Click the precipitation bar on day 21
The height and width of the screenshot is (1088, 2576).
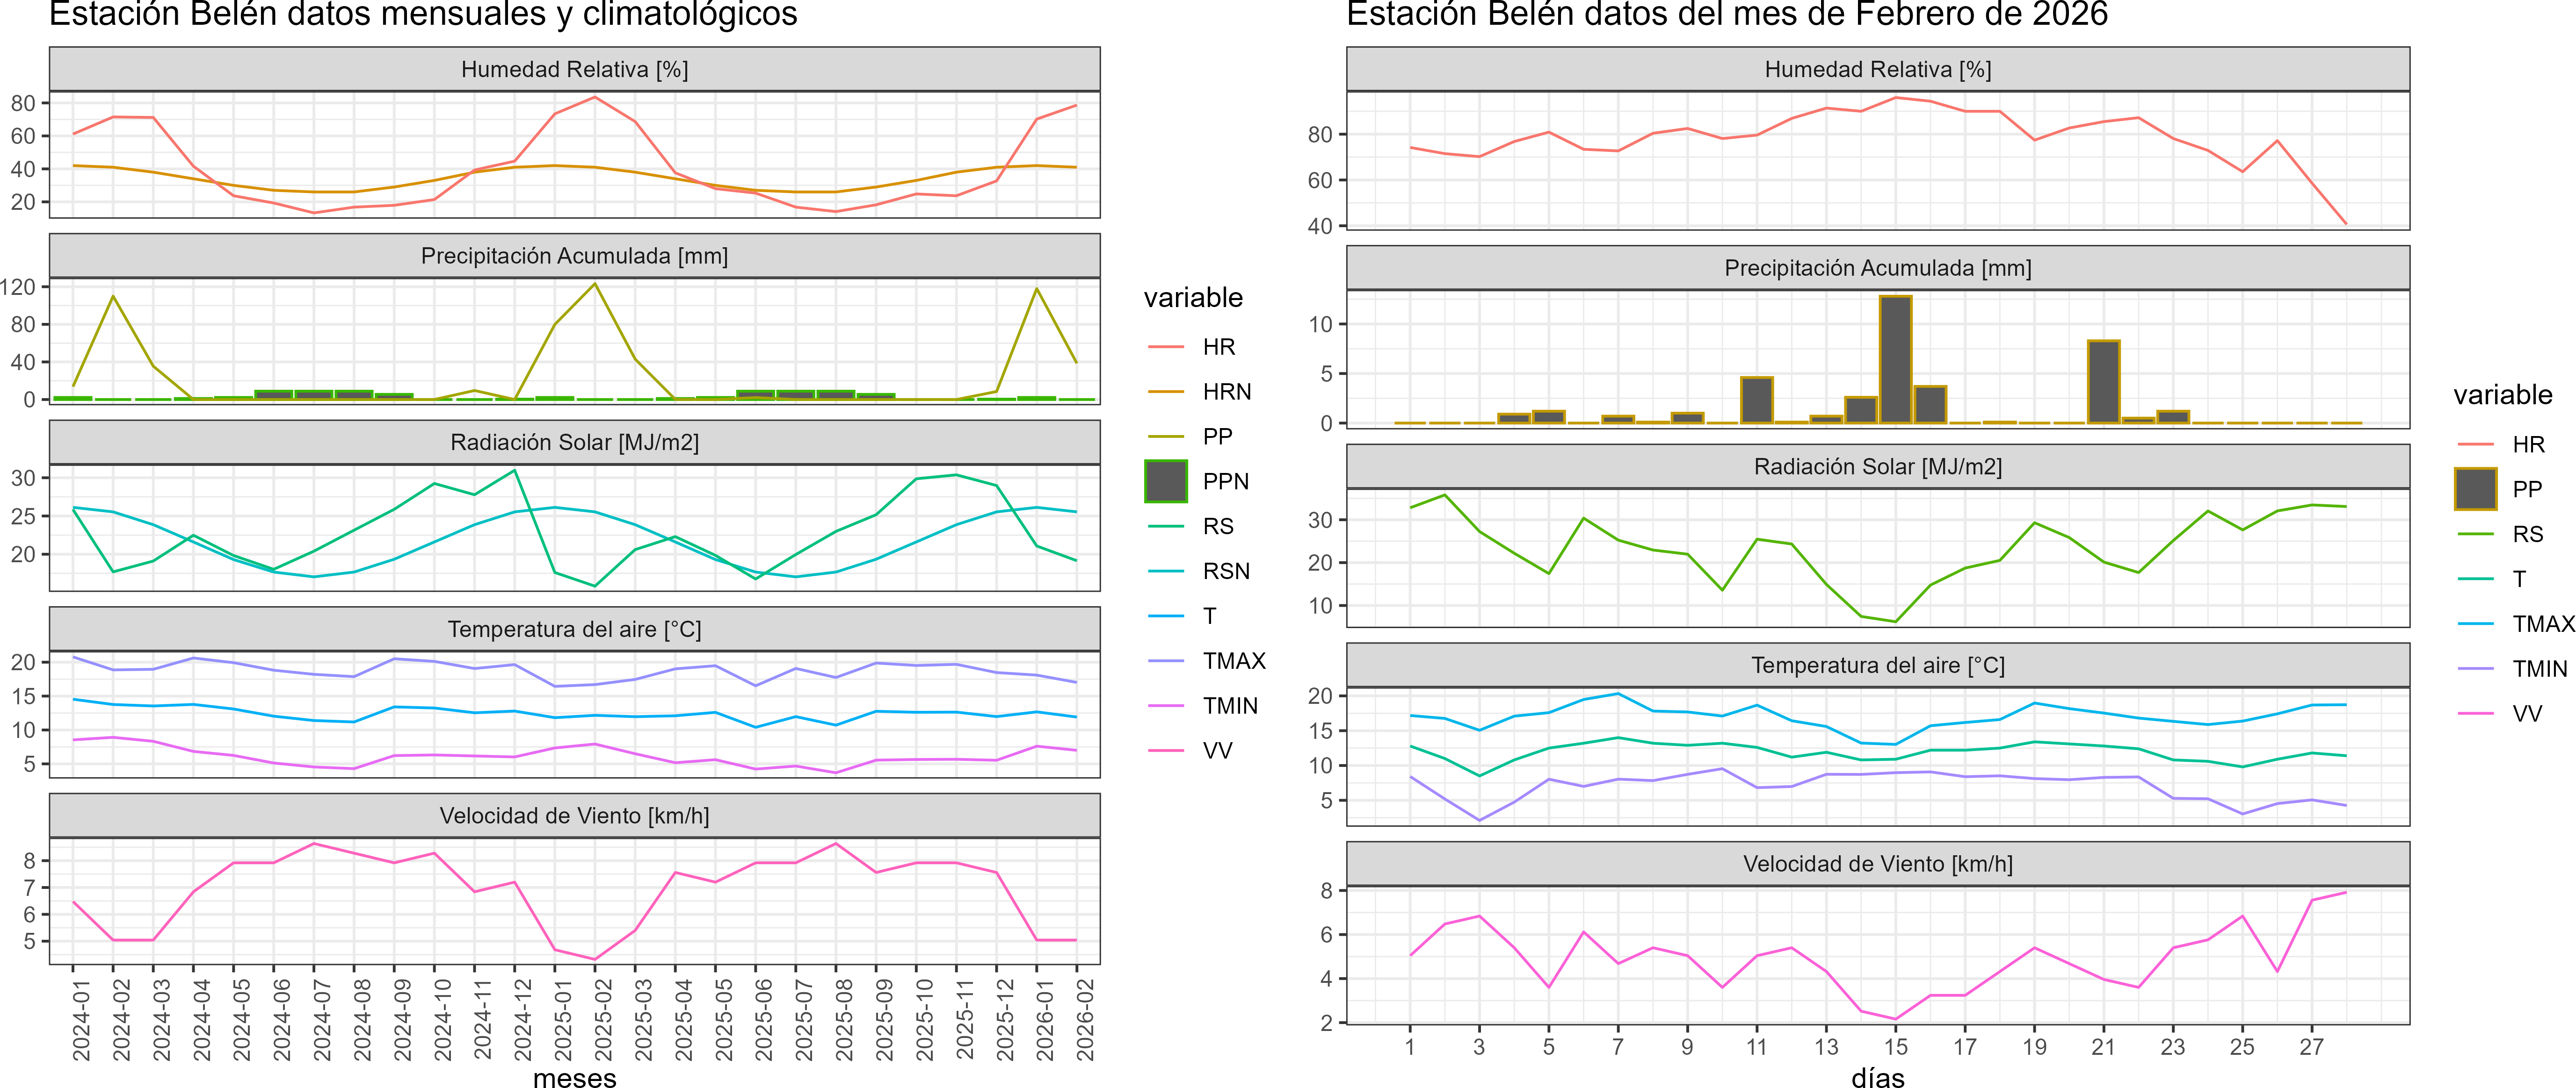pos(2103,382)
